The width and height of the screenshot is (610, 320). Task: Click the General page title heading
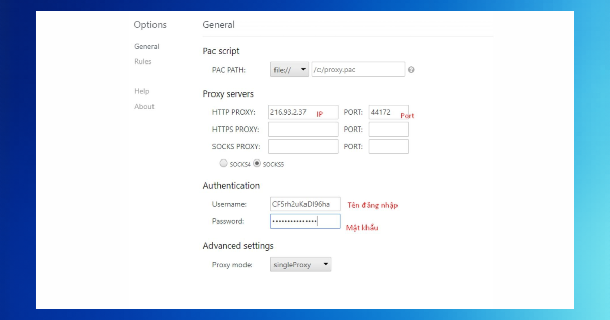point(219,25)
